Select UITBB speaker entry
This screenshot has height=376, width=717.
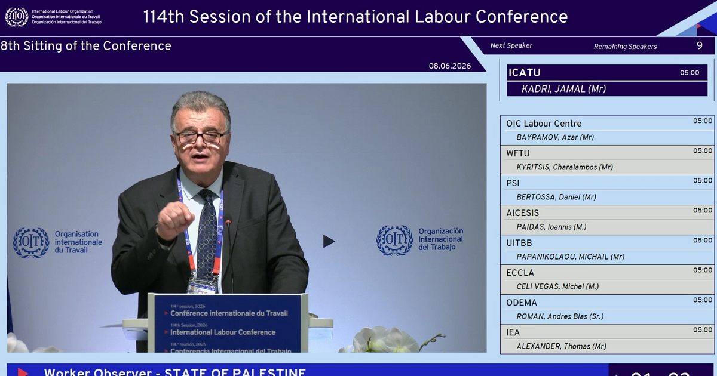click(x=607, y=249)
